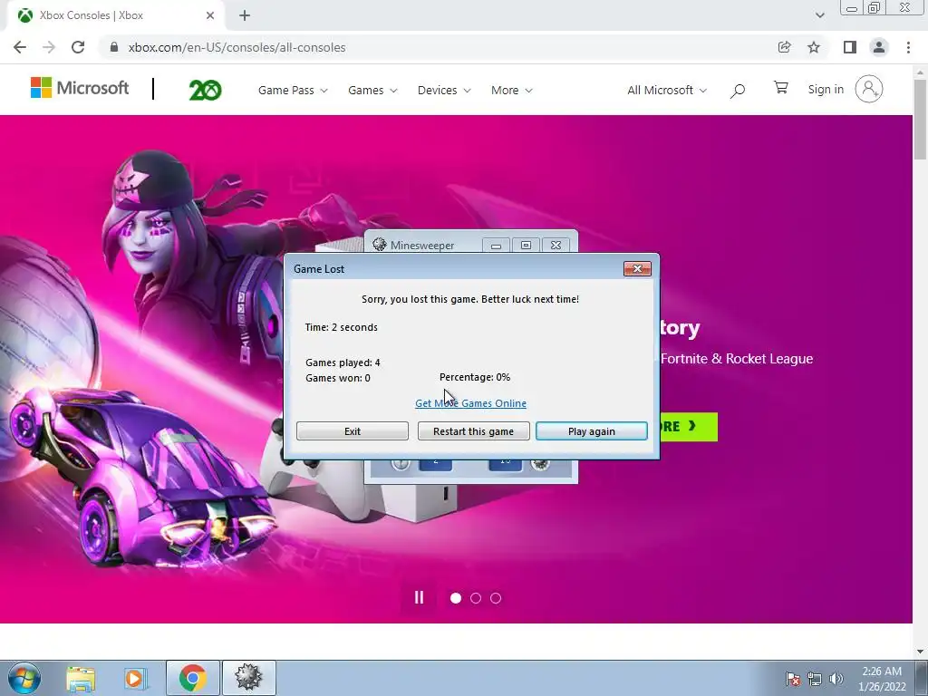The height and width of the screenshot is (696, 928).
Task: Click the green hero banner button
Action: (x=689, y=427)
